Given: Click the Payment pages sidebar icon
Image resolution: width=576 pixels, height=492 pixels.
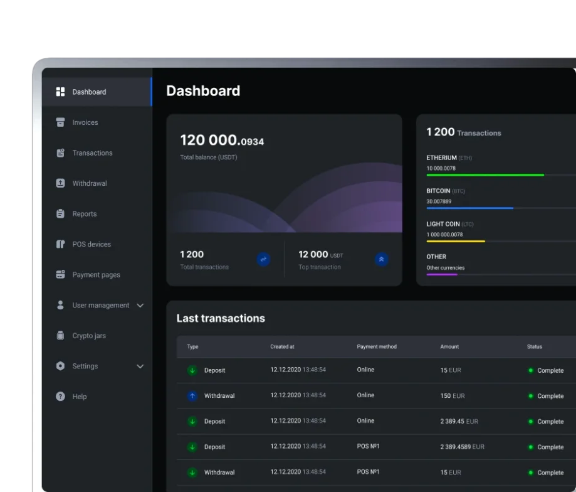Looking at the screenshot, I should (x=60, y=275).
